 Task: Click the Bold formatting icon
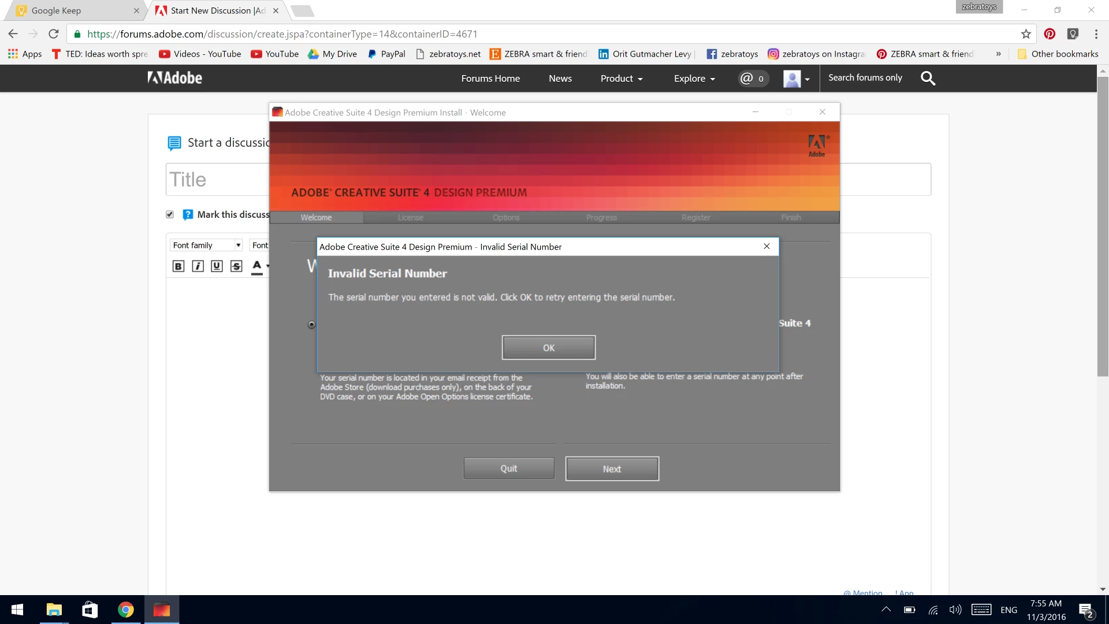coord(178,266)
